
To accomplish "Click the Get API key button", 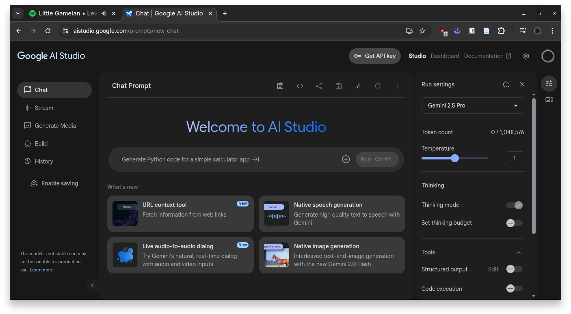I will tap(375, 56).
